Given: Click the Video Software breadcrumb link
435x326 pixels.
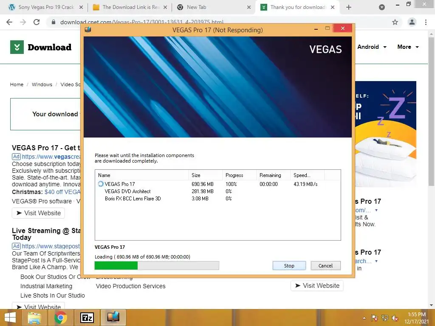Looking at the screenshot, I should (71, 84).
